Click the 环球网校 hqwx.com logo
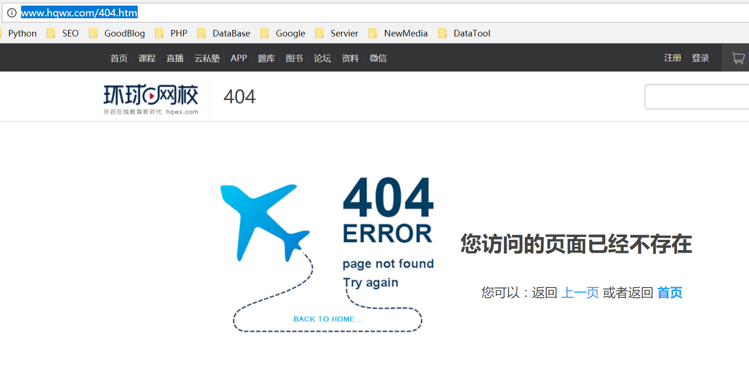This screenshot has width=749, height=367. coord(151,99)
